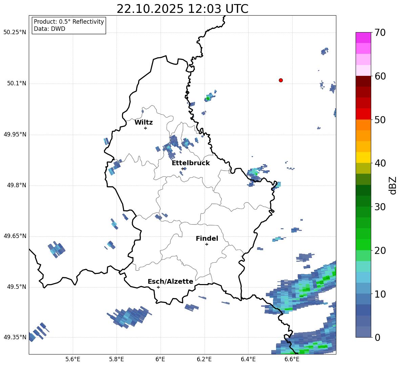Click the dBZ colorbar axis label

[393, 185]
